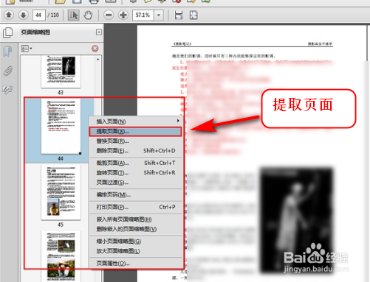Select the text selection cursor tool
This screenshot has width=370, height=282.
73,15
